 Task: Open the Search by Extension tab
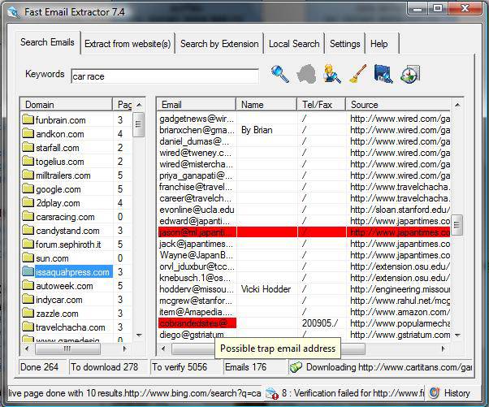point(219,44)
